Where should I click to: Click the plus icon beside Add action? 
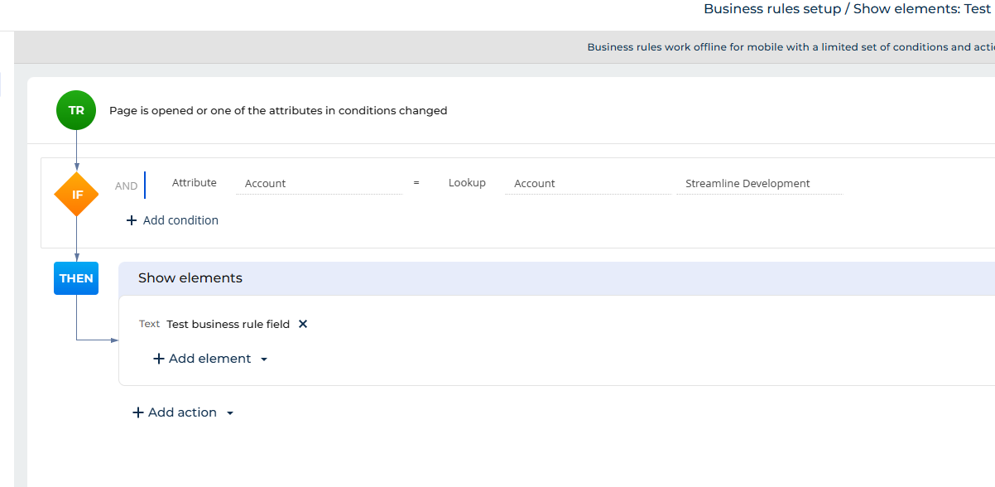tap(138, 412)
